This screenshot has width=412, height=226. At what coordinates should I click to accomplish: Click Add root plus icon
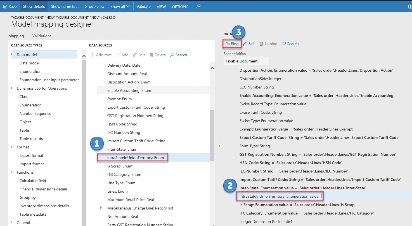[x=93, y=55]
